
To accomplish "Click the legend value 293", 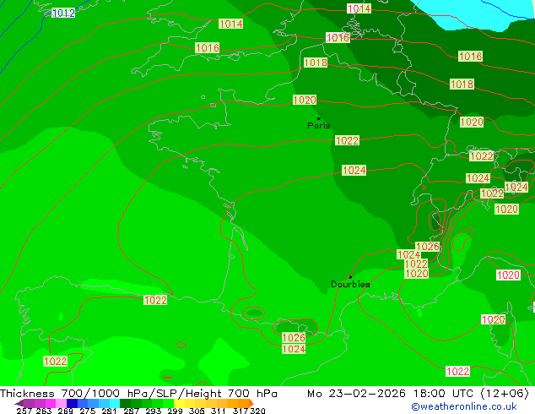I will point(154,411).
